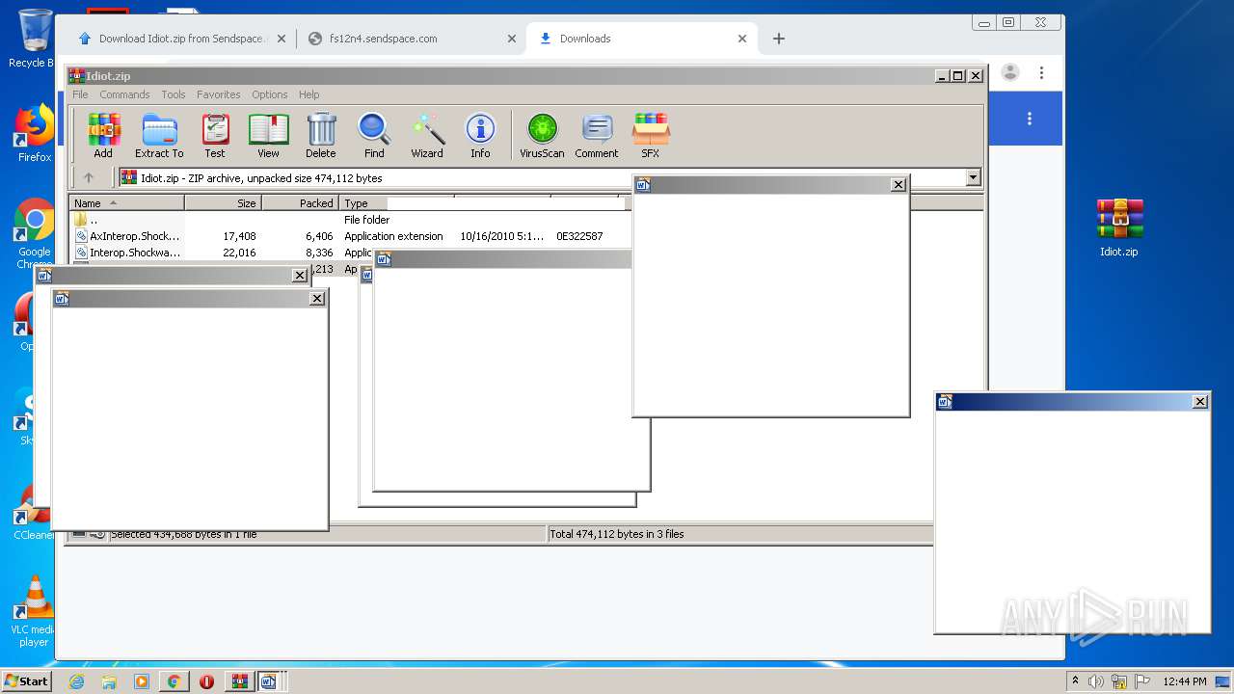Click the Word taskbar button
Image resolution: width=1234 pixels, height=694 pixels.
click(x=269, y=681)
